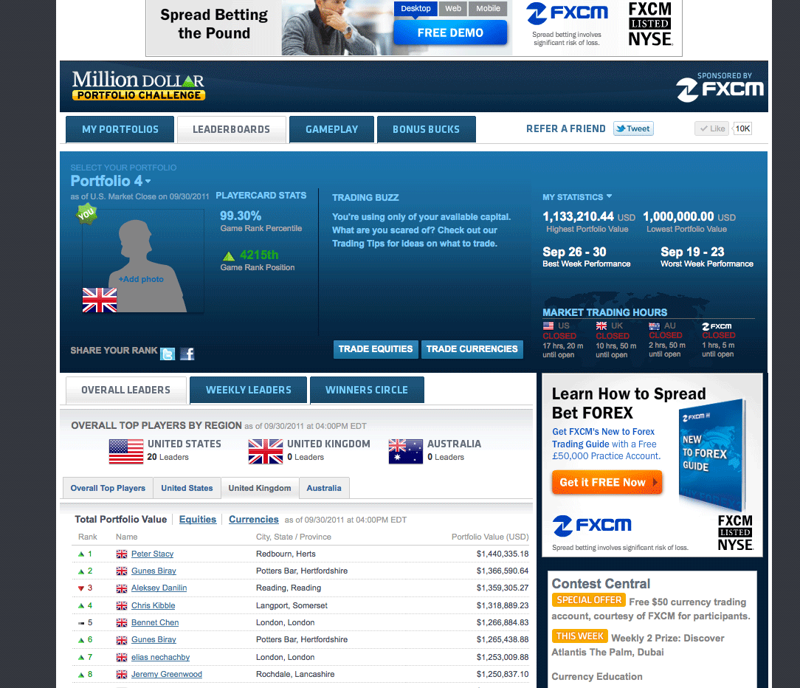Select the Overall Top Players sub-tab
This screenshot has height=688, width=800.
pos(108,488)
